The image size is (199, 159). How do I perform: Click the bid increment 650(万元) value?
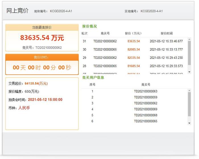(32, 91)
